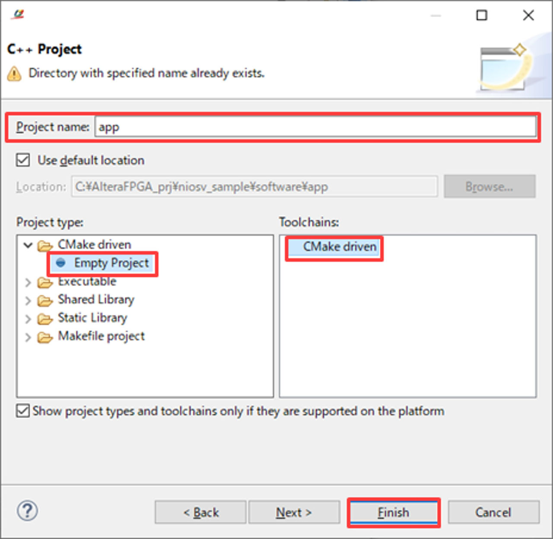Expand the Static Library project type
553x539 pixels.
(28, 319)
